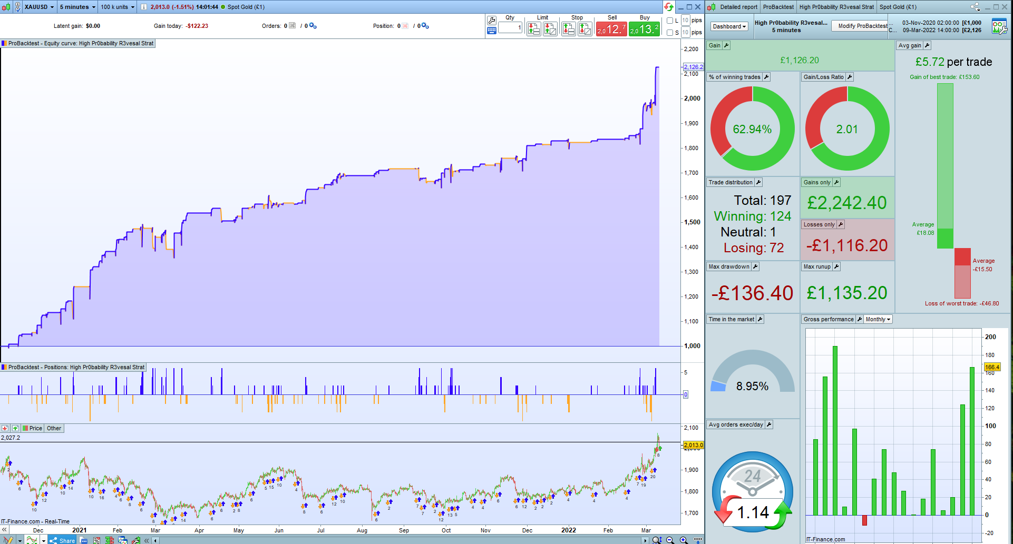Click the green Buy price button
Viewport: 1013px width, 544px height.
[x=644, y=29]
